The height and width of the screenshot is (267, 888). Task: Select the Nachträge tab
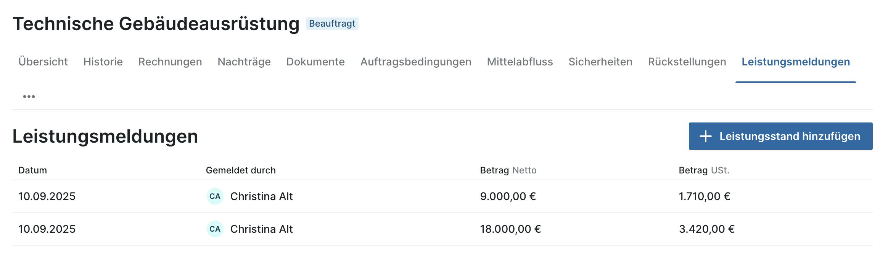(x=244, y=62)
